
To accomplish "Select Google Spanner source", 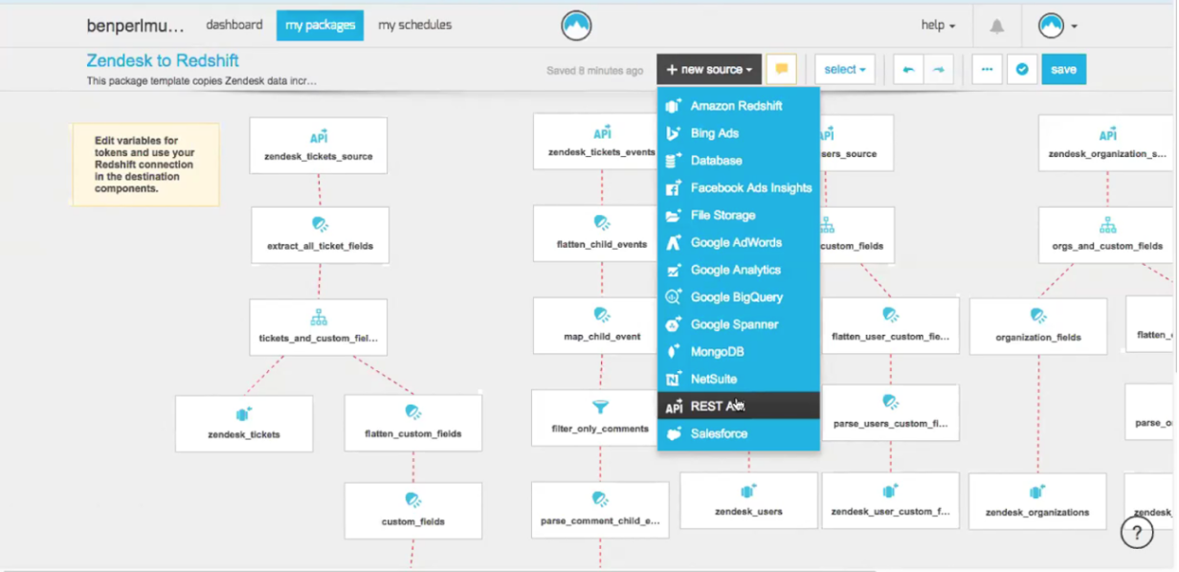I will (x=739, y=324).
